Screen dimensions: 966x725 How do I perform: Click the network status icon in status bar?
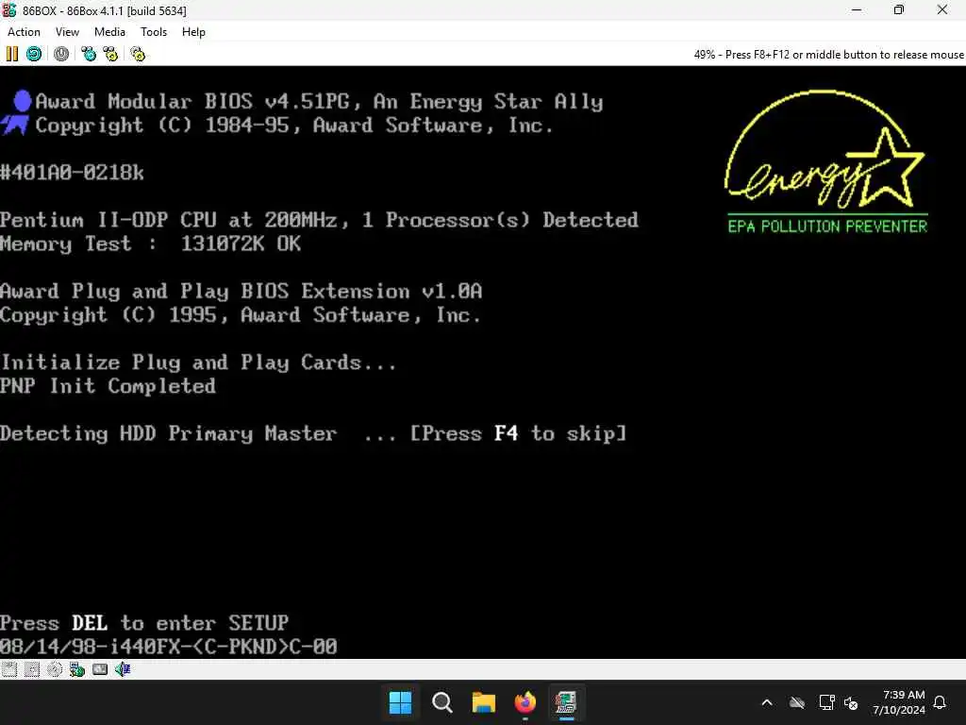coord(77,669)
